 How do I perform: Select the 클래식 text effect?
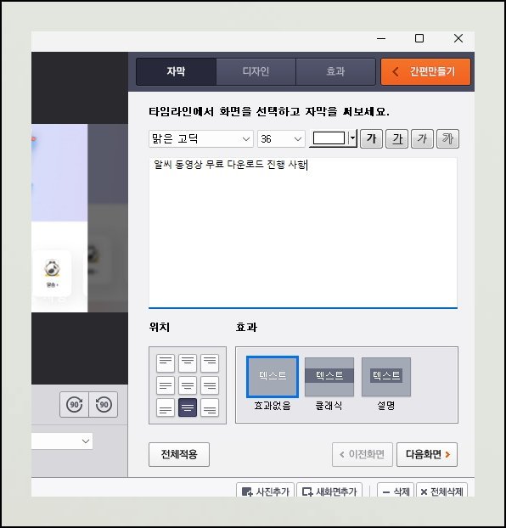[329, 377]
